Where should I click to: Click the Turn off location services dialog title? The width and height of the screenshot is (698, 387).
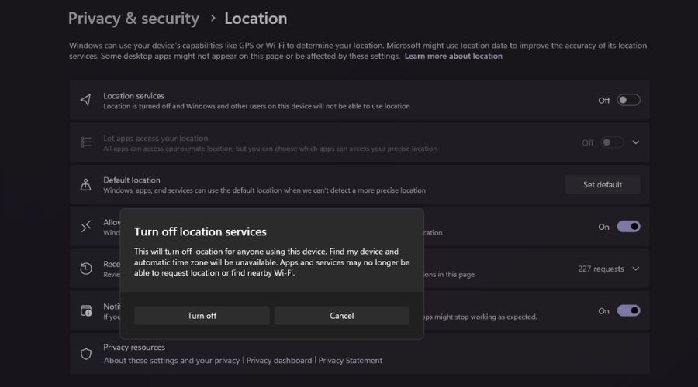coord(200,232)
